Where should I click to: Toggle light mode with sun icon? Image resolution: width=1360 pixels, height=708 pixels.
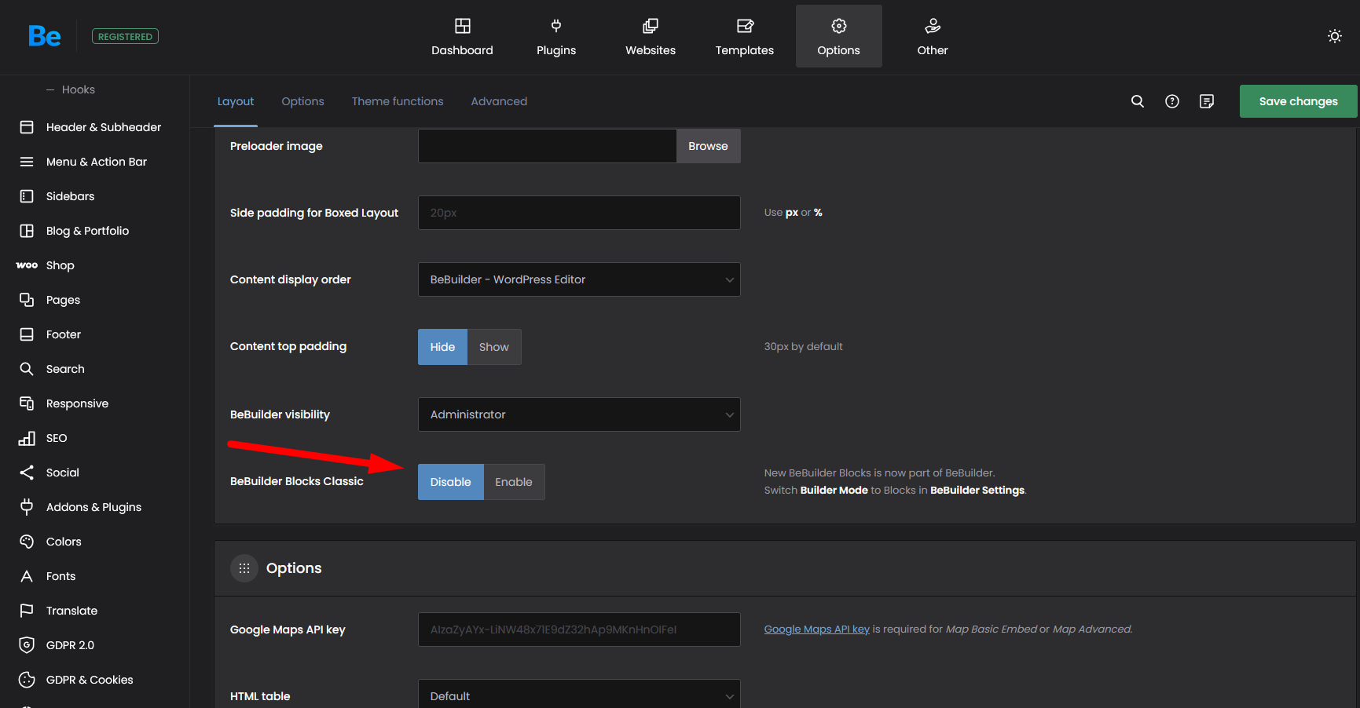[1334, 36]
